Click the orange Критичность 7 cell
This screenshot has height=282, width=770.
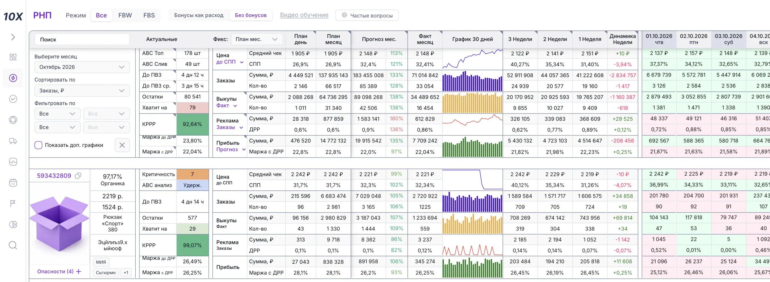click(192, 174)
